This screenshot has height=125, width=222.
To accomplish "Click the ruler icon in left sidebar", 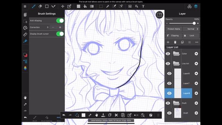I will pos(25,34).
